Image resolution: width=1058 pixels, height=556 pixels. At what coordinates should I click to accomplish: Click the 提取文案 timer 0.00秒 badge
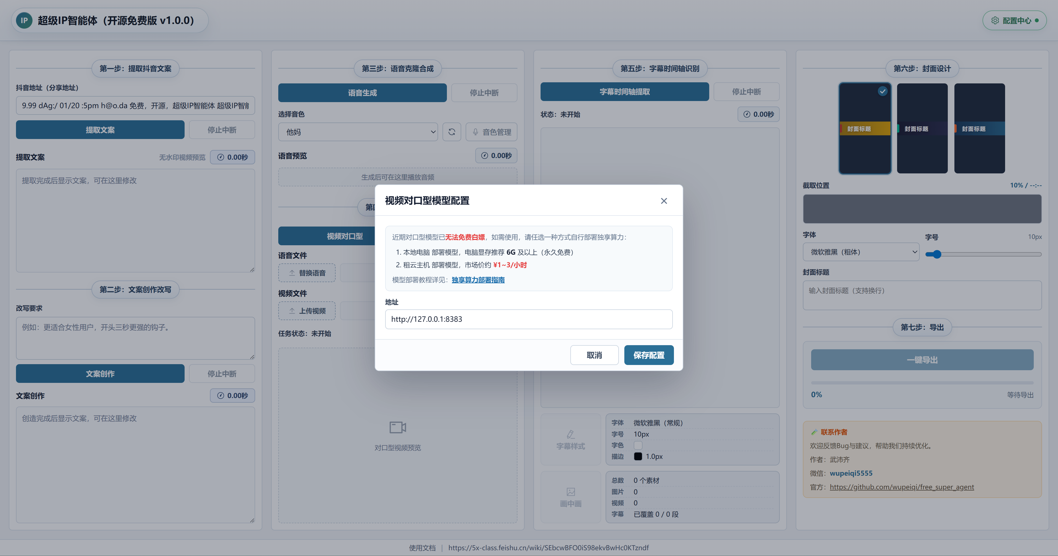(x=232, y=157)
